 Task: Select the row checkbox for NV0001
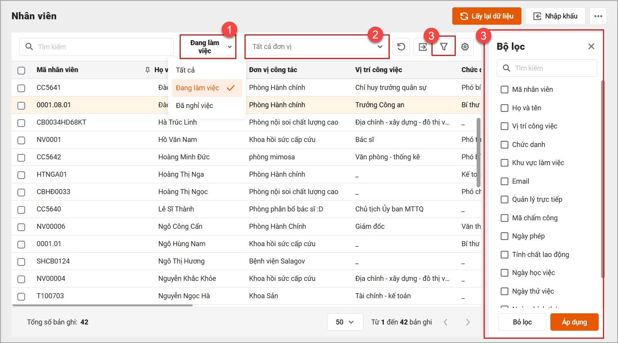click(x=21, y=140)
